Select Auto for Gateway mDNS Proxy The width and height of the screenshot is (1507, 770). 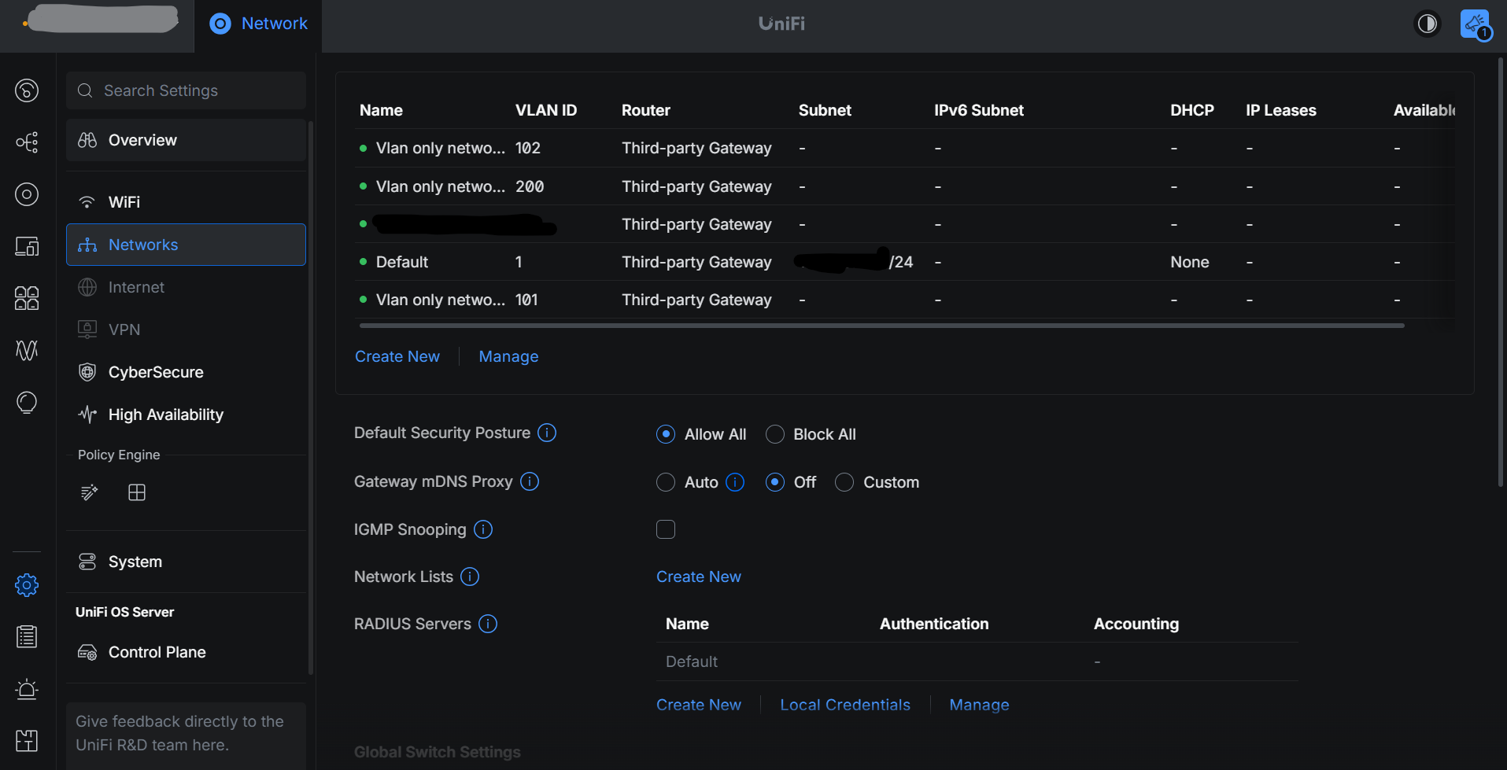[x=666, y=482]
